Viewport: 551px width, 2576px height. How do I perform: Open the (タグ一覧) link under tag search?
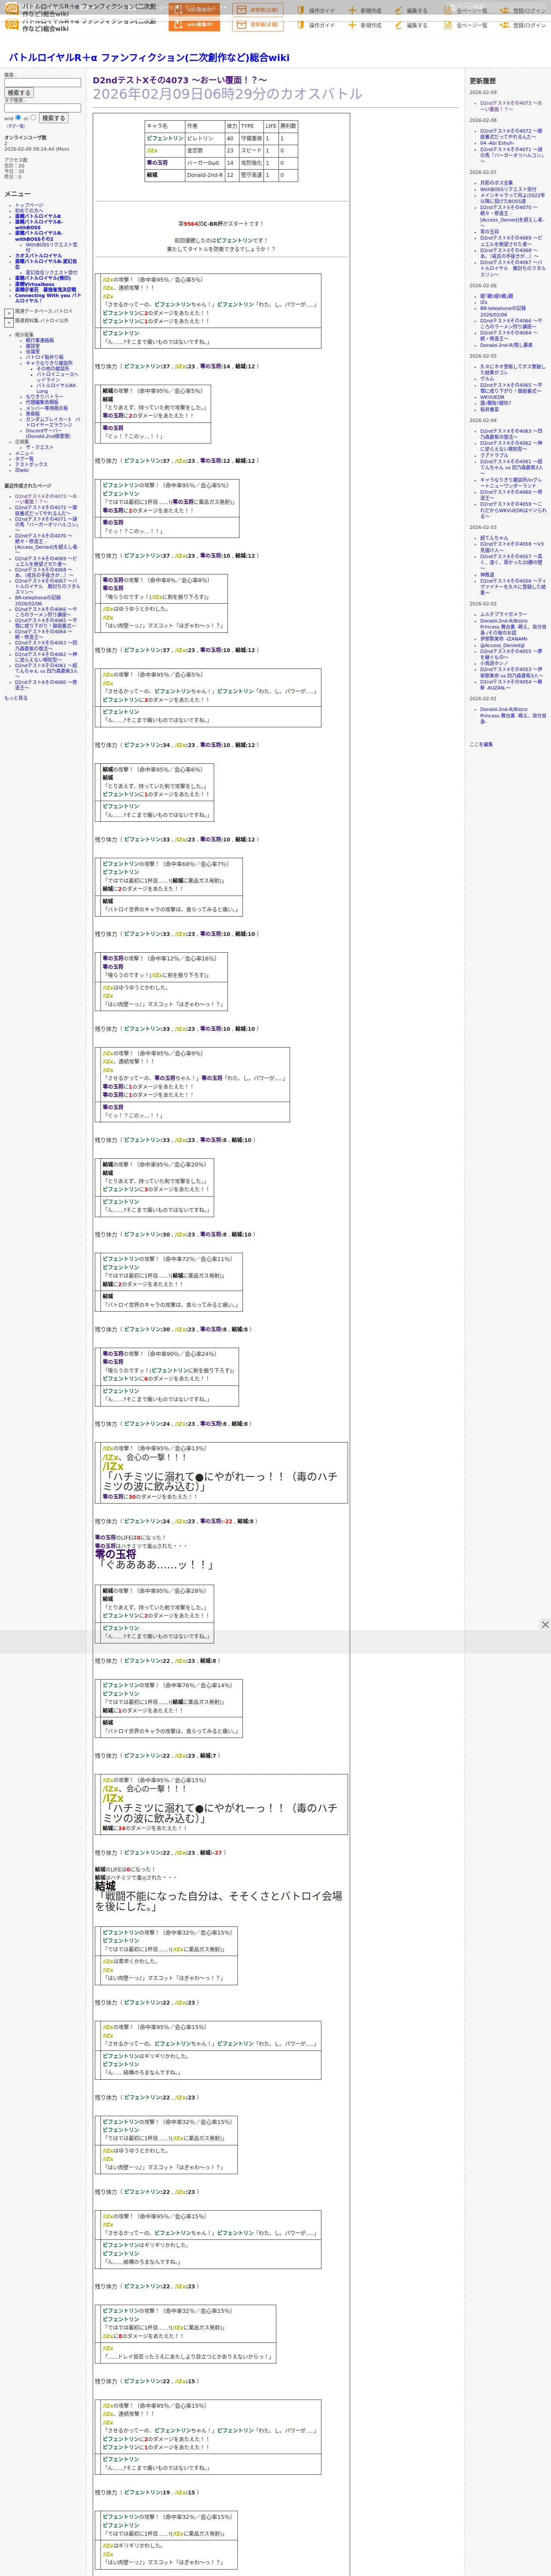(x=16, y=126)
